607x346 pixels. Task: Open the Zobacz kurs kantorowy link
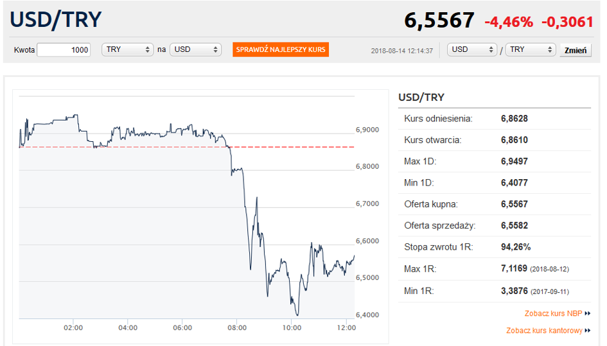pyautogui.click(x=548, y=331)
